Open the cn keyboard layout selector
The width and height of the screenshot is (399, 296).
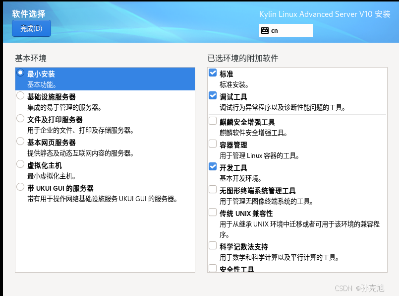click(286, 30)
